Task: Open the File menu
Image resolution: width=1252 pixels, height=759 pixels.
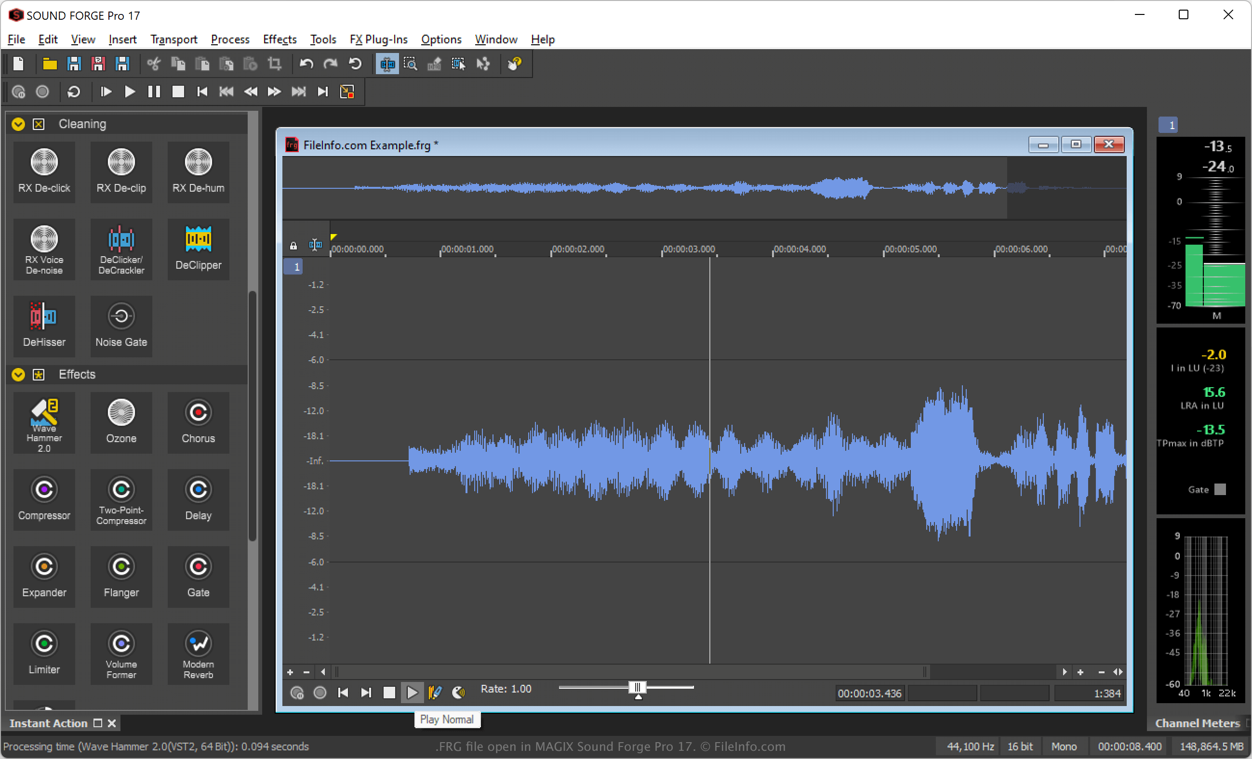Action: [16, 39]
